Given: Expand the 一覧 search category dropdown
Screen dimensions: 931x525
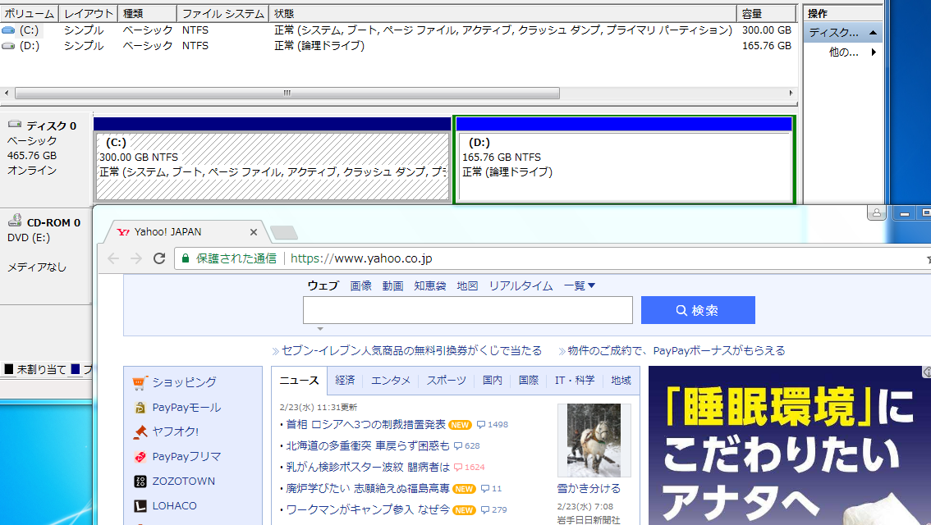Looking at the screenshot, I should click(x=580, y=286).
